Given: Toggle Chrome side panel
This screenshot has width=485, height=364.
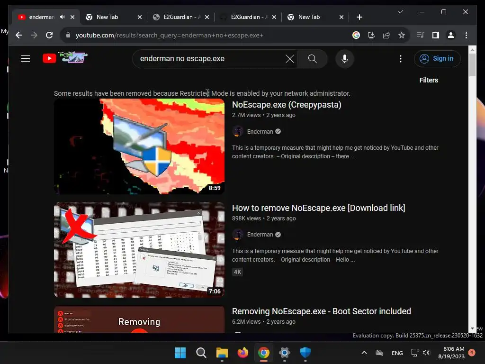Looking at the screenshot, I should click(x=436, y=35).
